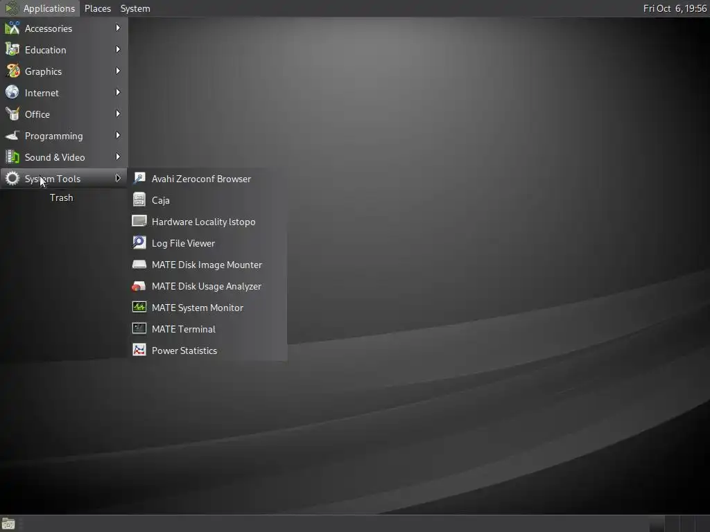Image resolution: width=710 pixels, height=532 pixels.
Task: Click the Office category icon
Action: [12, 114]
